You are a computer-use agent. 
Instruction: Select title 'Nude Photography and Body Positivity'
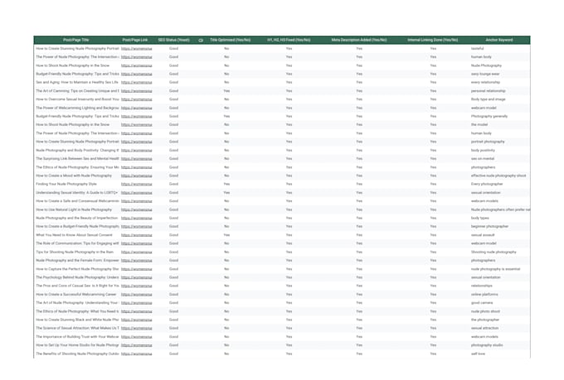click(76, 150)
